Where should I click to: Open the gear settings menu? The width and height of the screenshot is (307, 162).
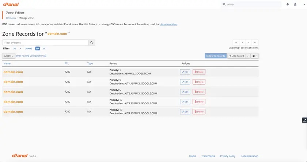point(254,56)
